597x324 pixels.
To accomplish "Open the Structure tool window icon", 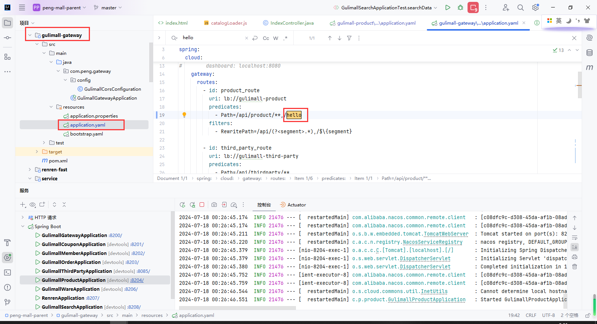I will coord(7,57).
